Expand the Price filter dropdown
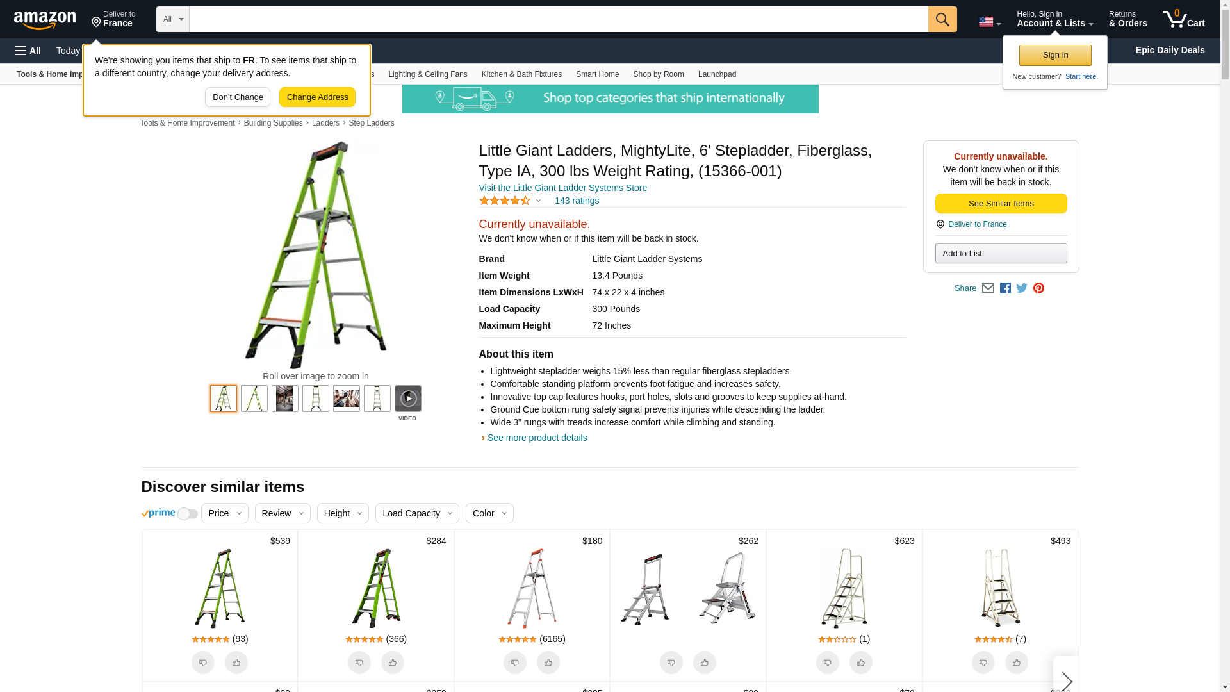The image size is (1230, 692). [x=224, y=513]
